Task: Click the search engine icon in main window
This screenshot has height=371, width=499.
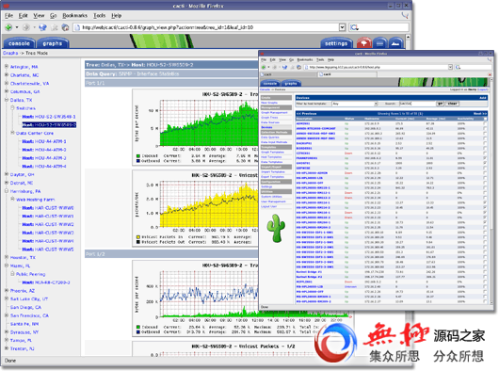Action: 354,27
